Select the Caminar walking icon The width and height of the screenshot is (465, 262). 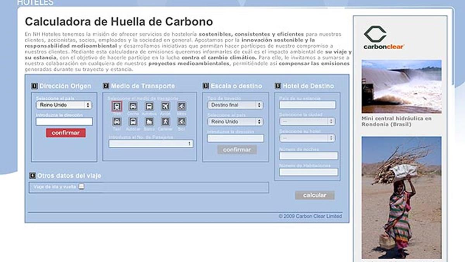tap(165, 121)
